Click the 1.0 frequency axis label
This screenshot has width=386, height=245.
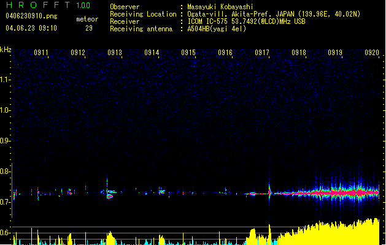[x=5, y=110]
